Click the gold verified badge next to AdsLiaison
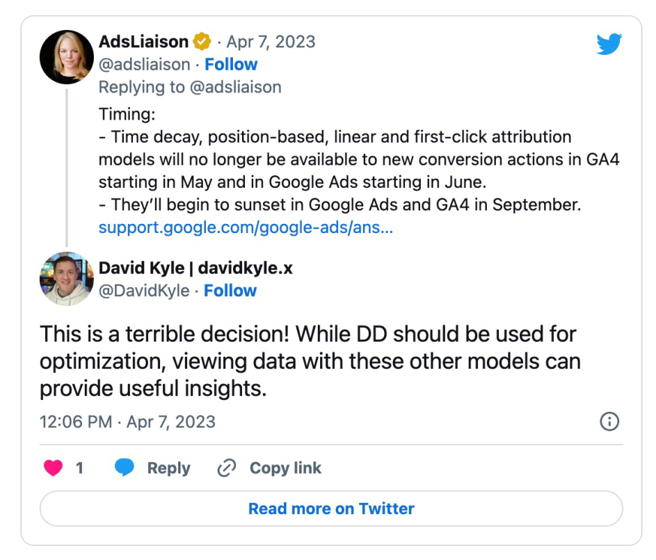The height and width of the screenshot is (560, 656). point(202,42)
